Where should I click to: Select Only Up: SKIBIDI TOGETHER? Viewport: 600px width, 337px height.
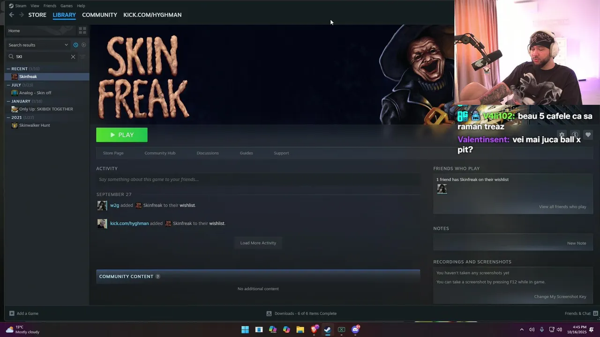click(x=47, y=109)
